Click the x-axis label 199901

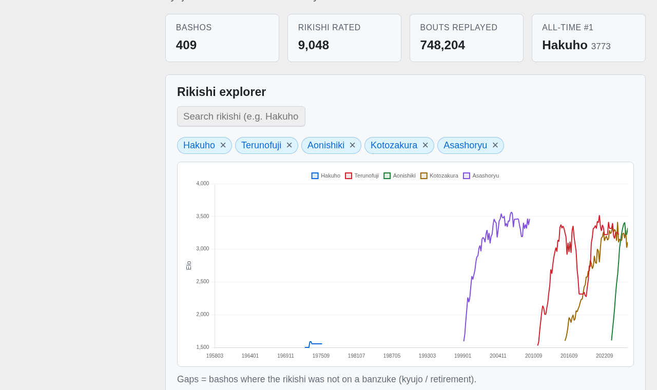point(462,356)
